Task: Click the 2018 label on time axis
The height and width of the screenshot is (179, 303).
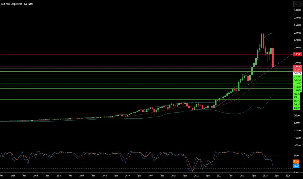Action: [105, 176]
